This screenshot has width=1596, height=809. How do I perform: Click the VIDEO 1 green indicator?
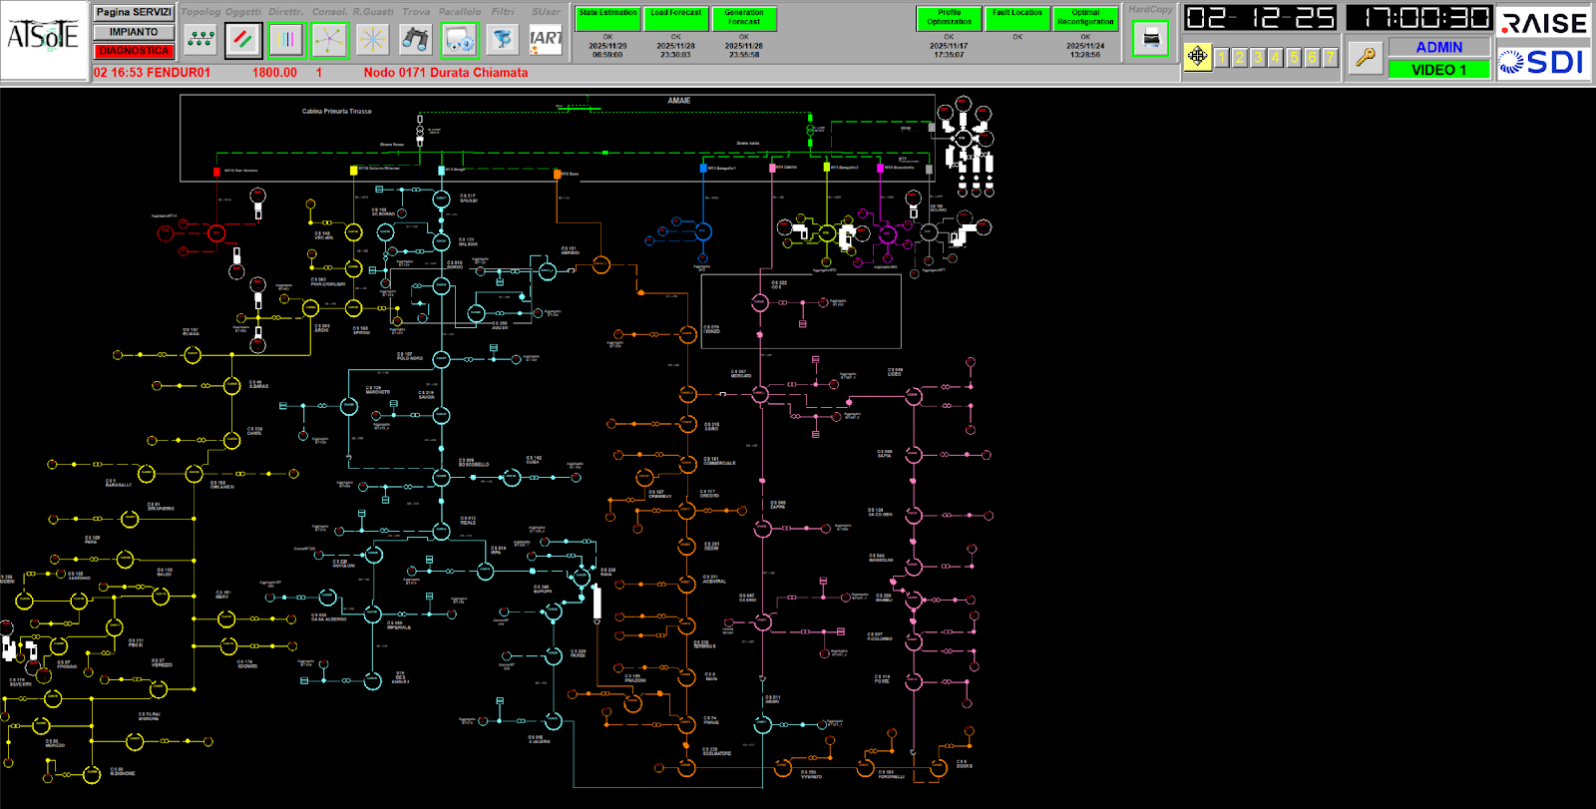pos(1438,69)
